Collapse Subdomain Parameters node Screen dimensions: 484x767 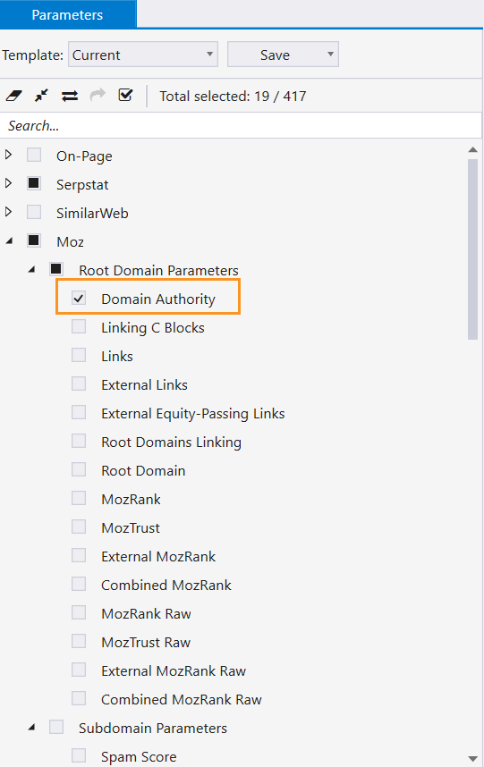click(x=32, y=728)
